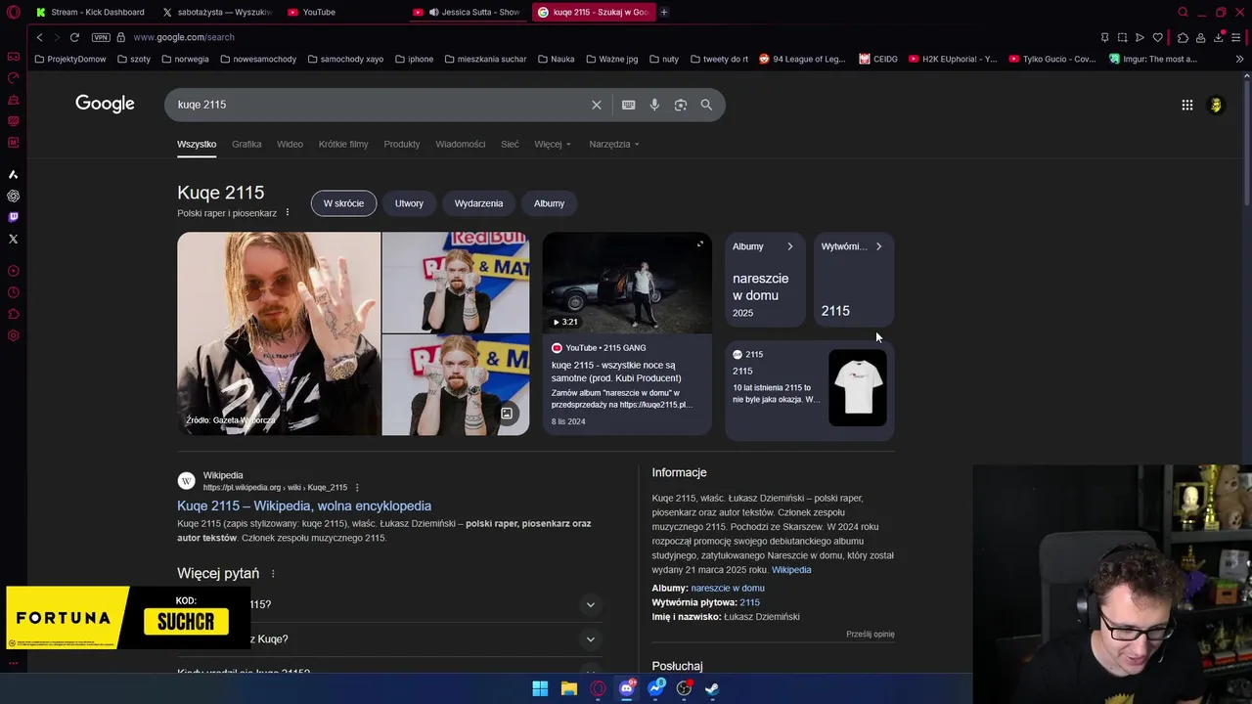Submit search with magnifier icon
The height and width of the screenshot is (704, 1252).
coord(706,105)
